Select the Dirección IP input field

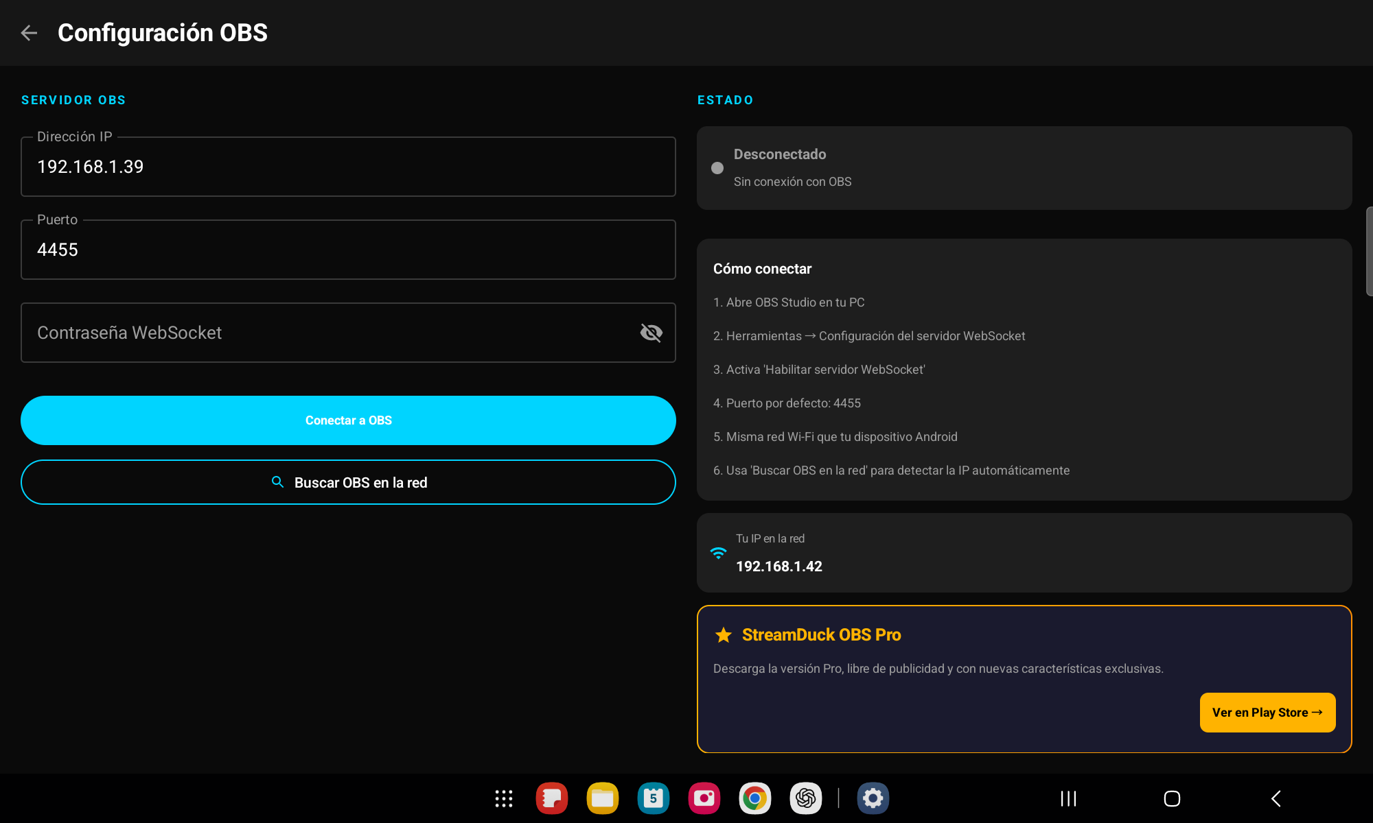[348, 167]
